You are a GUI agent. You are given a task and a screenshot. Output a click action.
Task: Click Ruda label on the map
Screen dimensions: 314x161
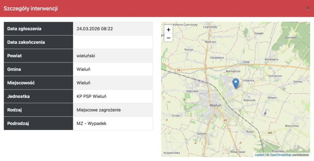click(x=250, y=131)
